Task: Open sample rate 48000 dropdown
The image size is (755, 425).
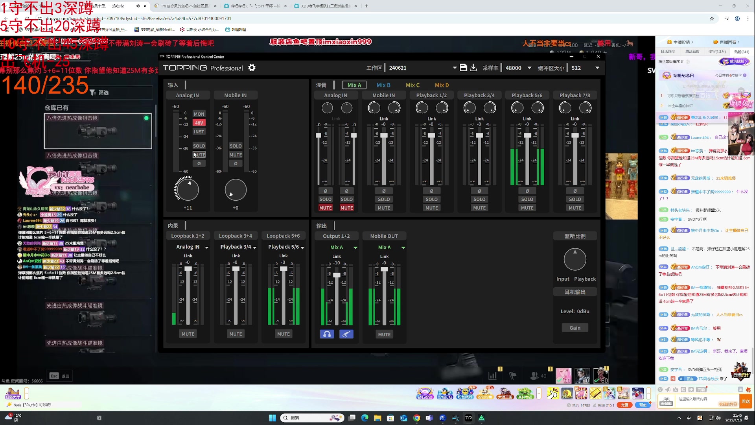Action: tap(529, 68)
